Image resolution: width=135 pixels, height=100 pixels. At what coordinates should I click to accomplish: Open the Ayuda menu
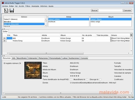(51, 6)
